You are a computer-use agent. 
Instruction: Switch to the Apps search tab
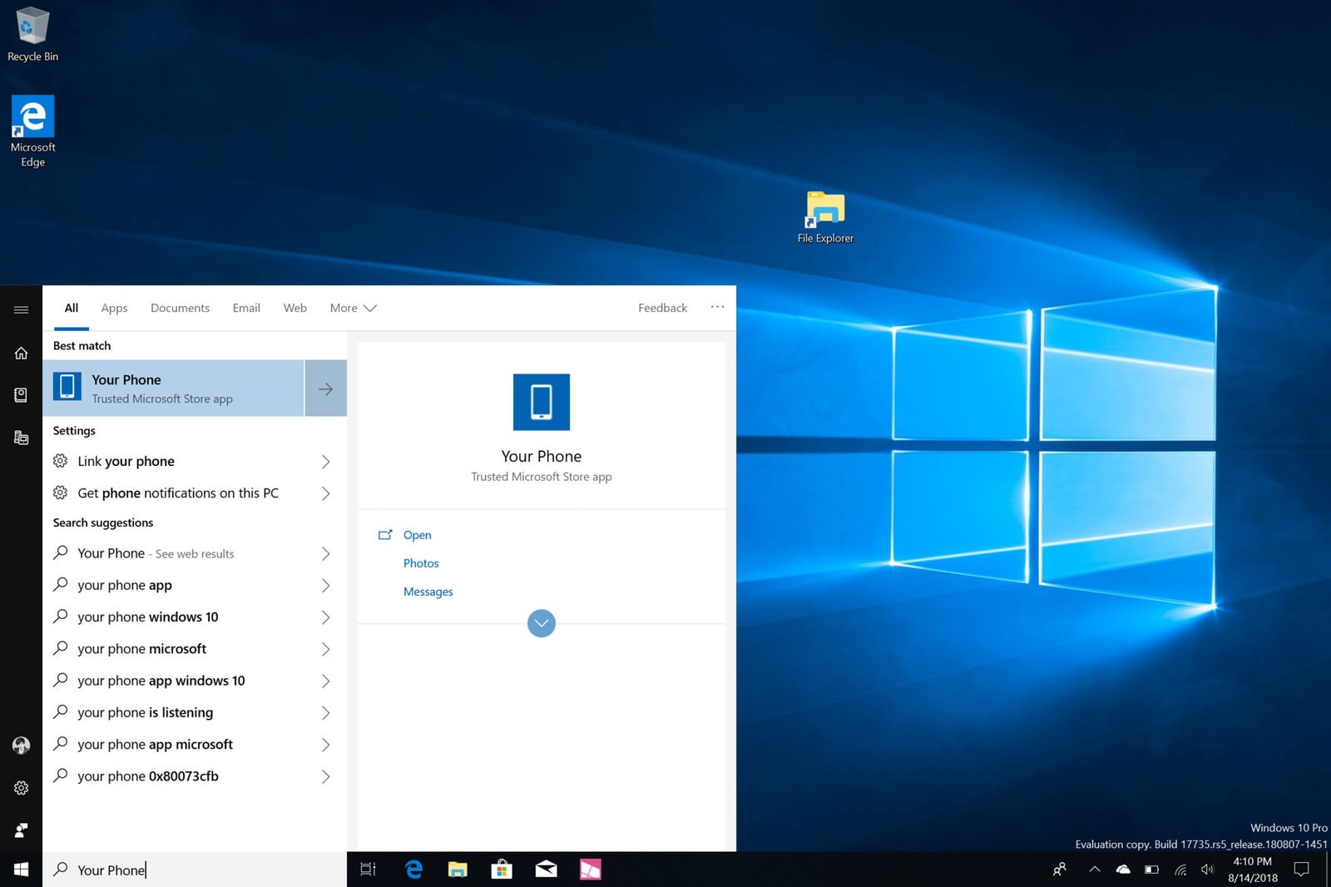click(x=114, y=308)
